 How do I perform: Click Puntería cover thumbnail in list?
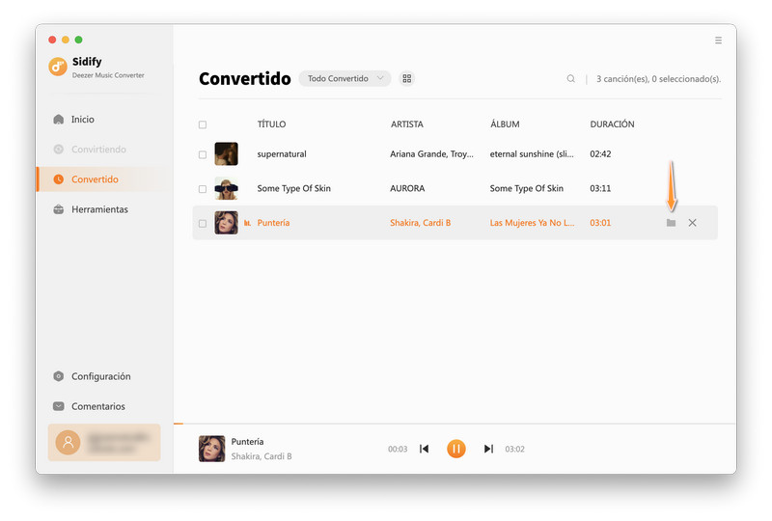click(x=226, y=223)
